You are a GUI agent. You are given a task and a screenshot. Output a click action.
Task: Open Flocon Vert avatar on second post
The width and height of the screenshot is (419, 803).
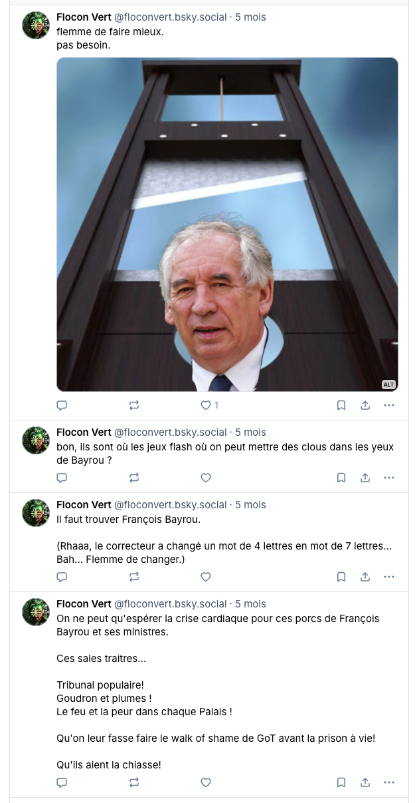click(36, 440)
